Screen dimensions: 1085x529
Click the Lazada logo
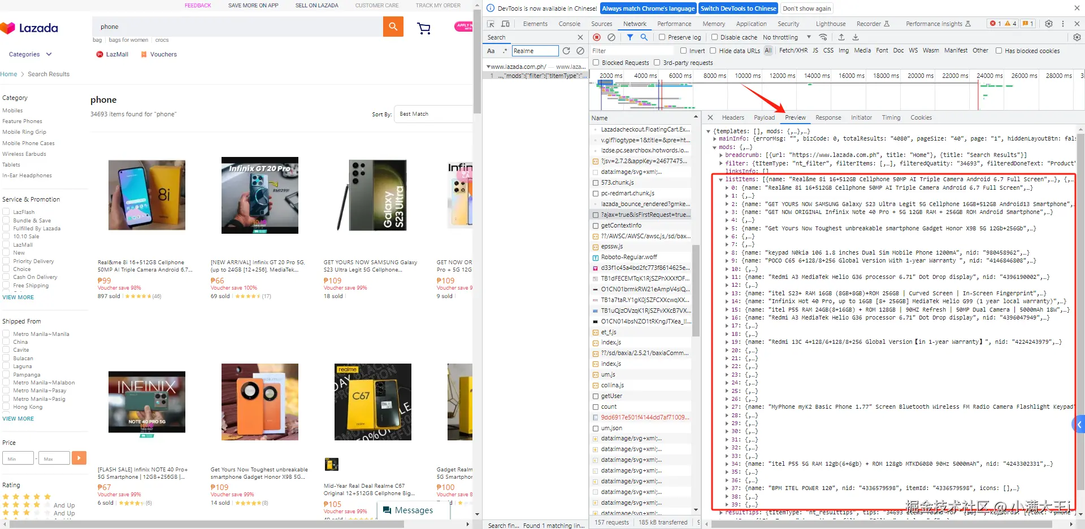pyautogui.click(x=29, y=28)
